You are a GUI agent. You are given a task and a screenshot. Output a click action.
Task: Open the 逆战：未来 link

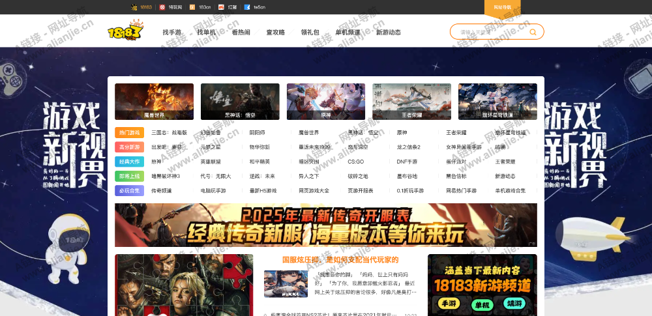coord(262,177)
